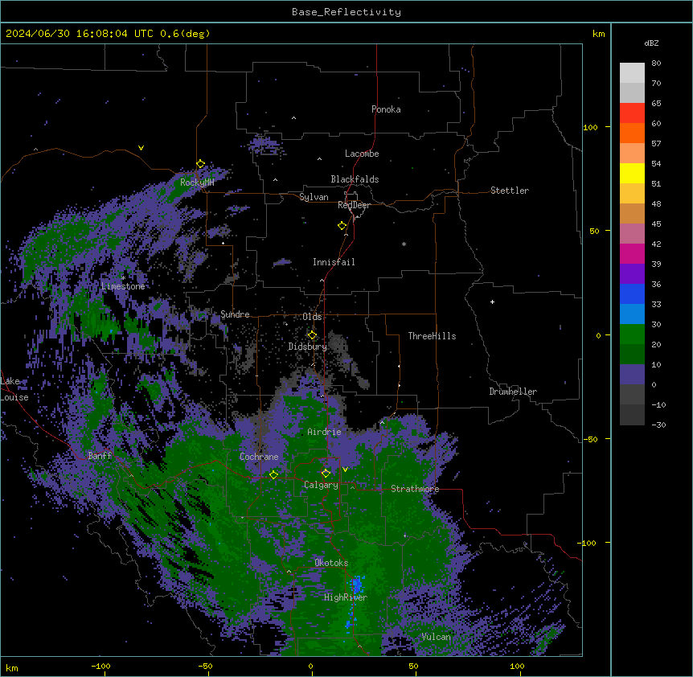Select the RedDeer label

pos(354,205)
